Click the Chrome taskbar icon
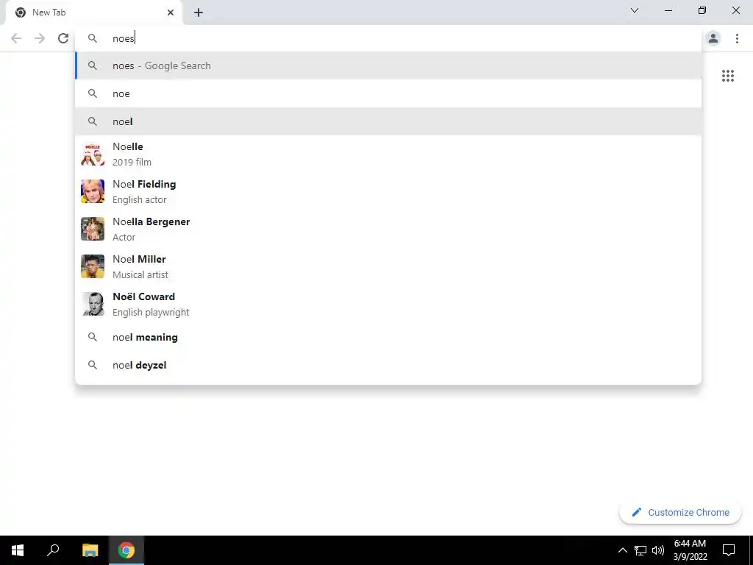Viewport: 753px width, 565px height. pos(126,550)
